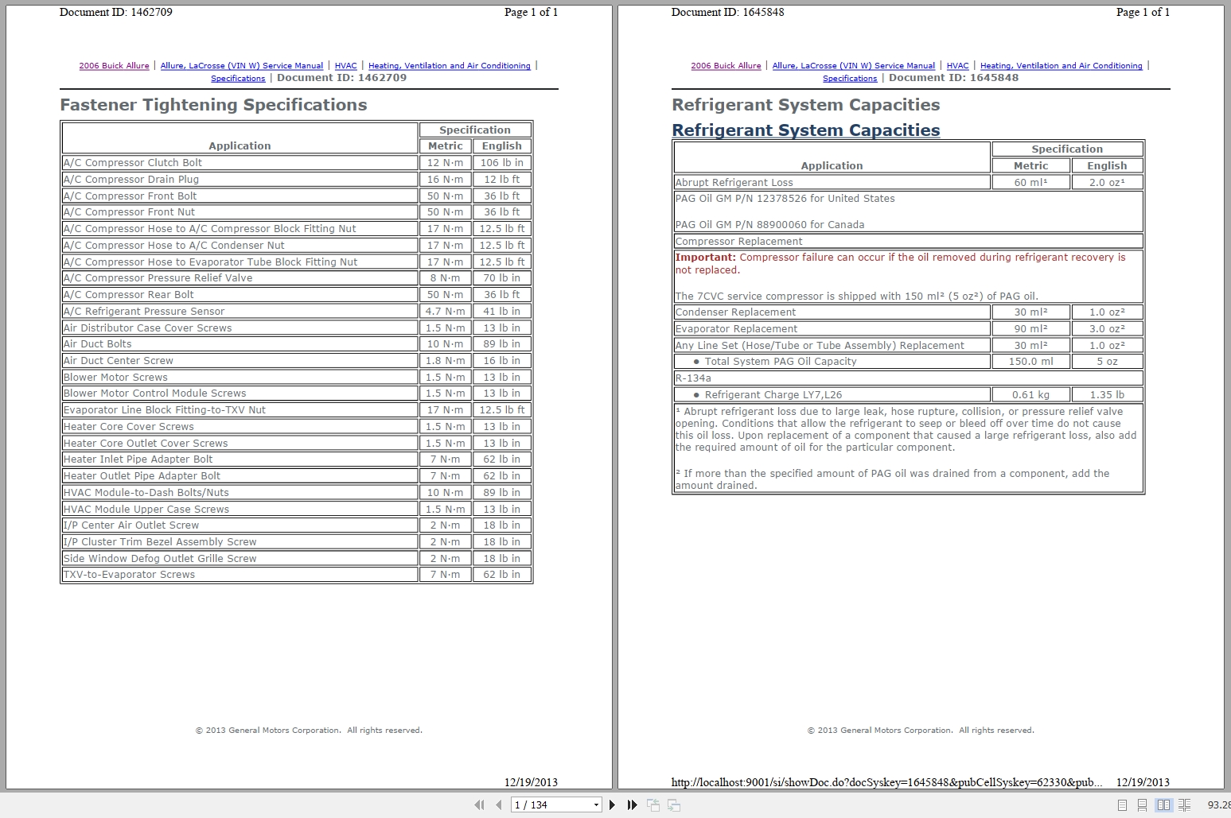Click the next view navigation icon
This screenshot has height=818, width=1231.
click(x=674, y=804)
